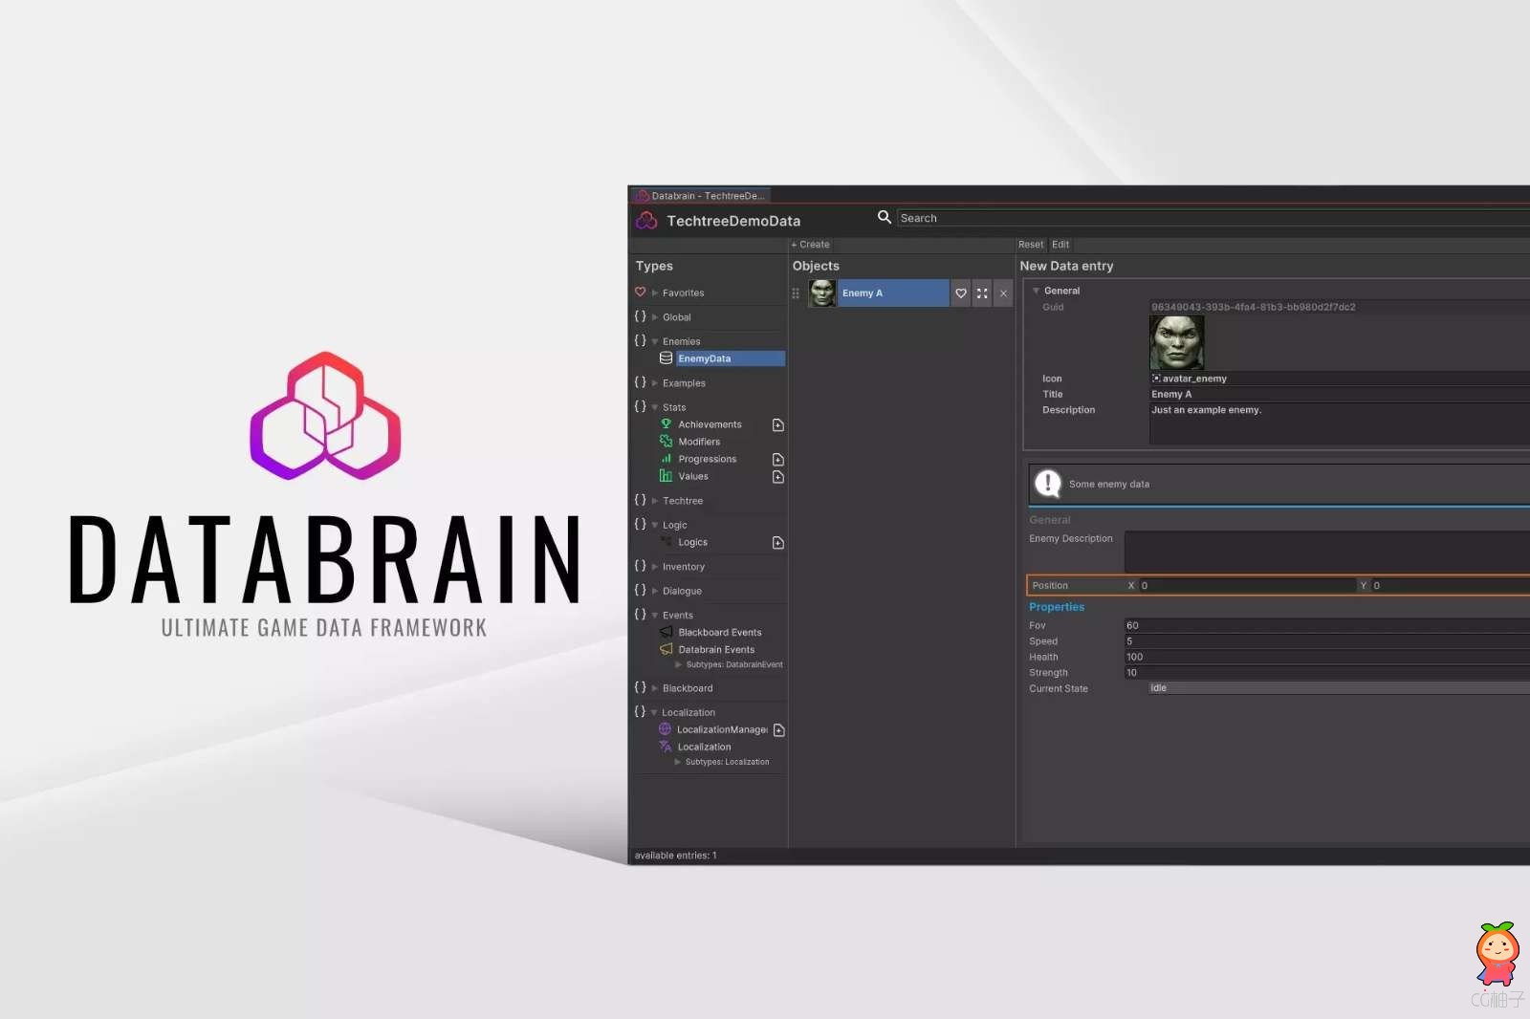Click the exclamation info icon near Some enemy data
The image size is (1530, 1019).
1048,484
